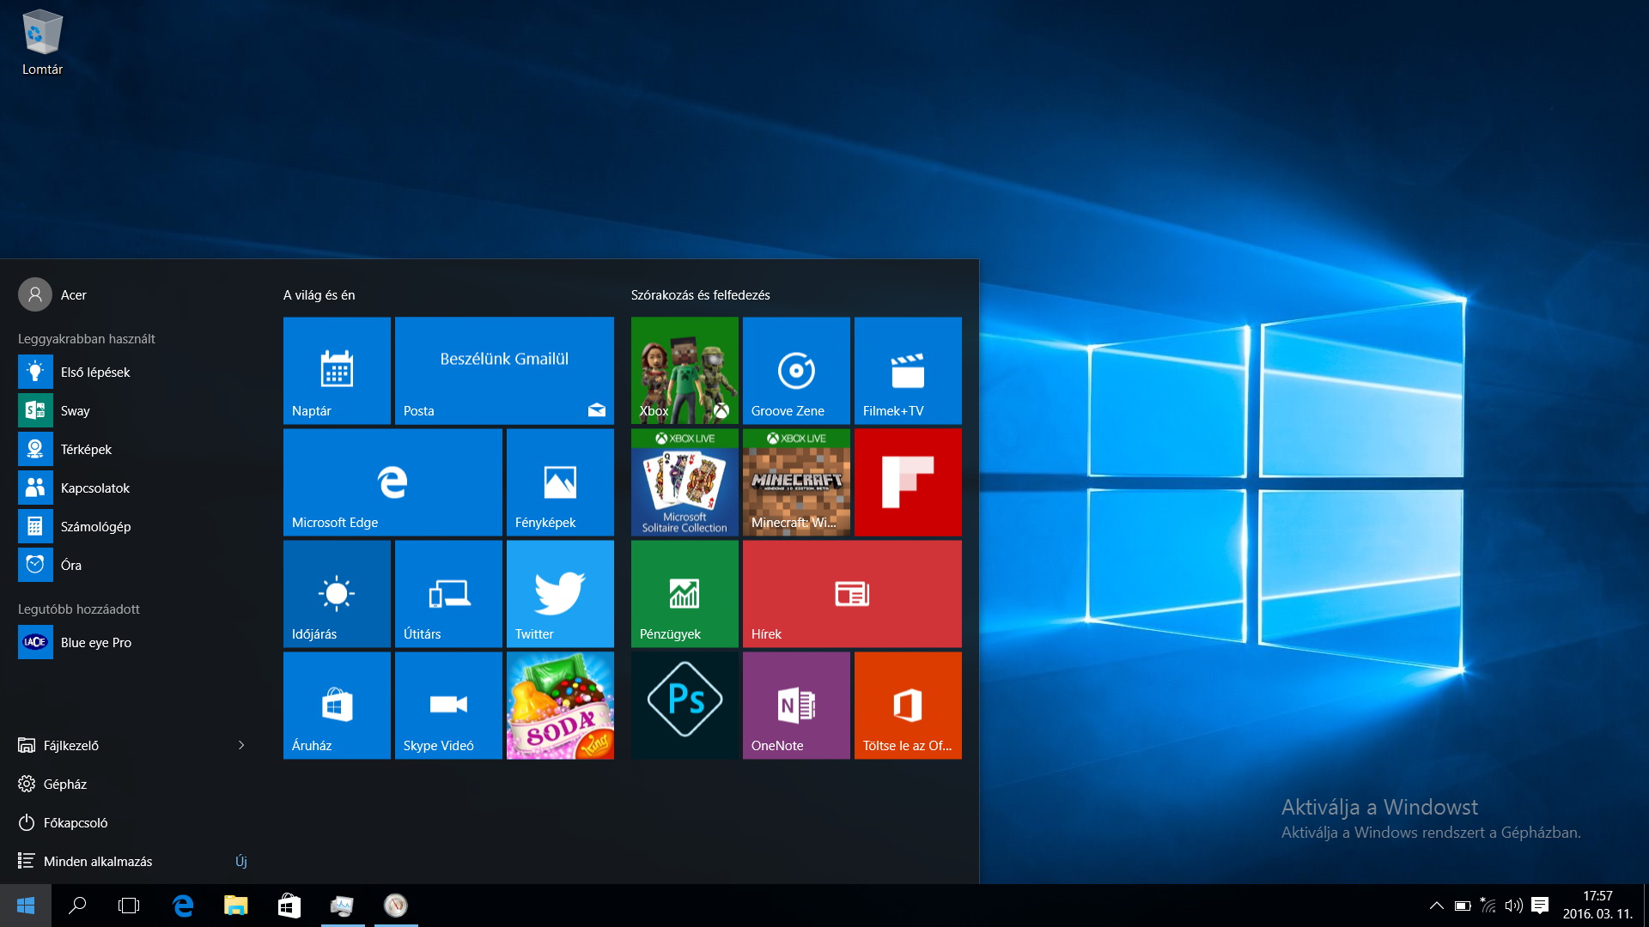The width and height of the screenshot is (1649, 927).
Task: Open the Pénzügyek finance tile
Action: (685, 594)
